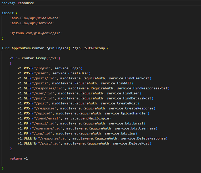Place cursor on the return v1 statement
This screenshot has width=201, height=173.
19,158
